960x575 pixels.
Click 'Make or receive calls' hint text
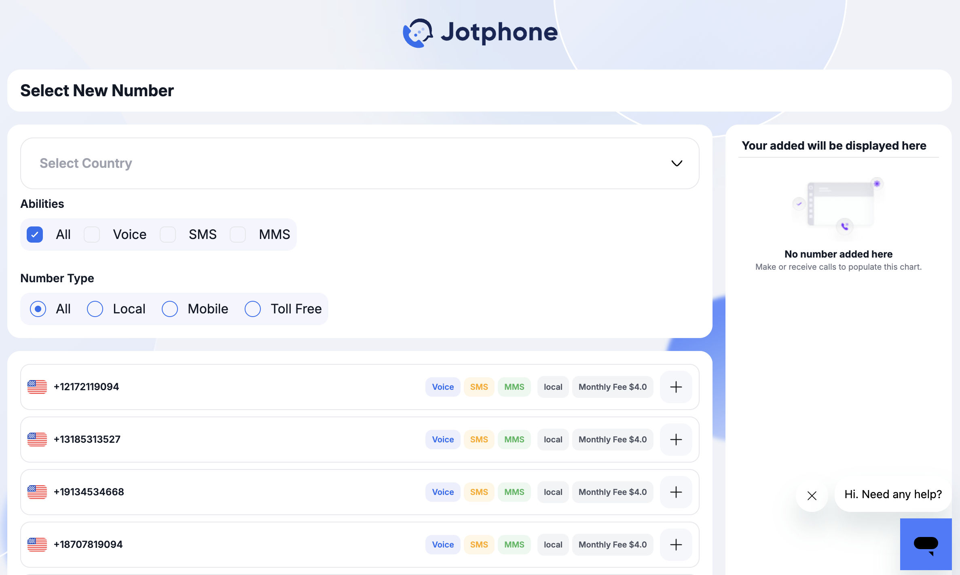(838, 267)
